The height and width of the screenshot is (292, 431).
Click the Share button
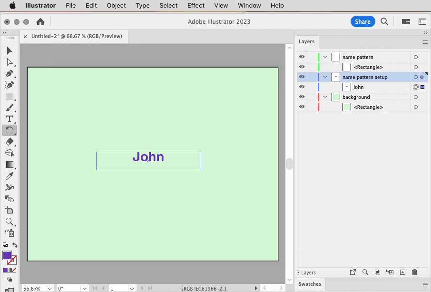coord(362,22)
